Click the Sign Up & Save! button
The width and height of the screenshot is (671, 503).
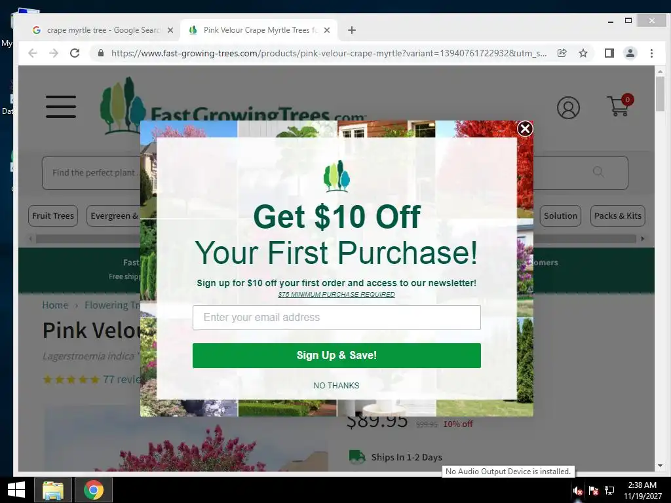pos(336,356)
